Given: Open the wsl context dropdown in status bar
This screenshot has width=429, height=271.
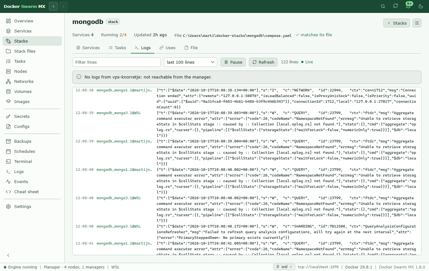Looking at the screenshot, I should click(284, 267).
